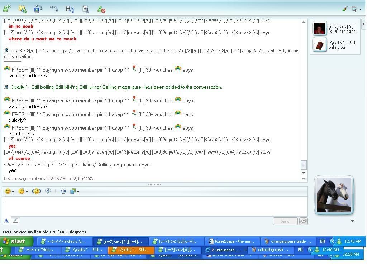Screen dimensions: 367x275
Task: Open the flashing orange -Quality´- taskbar button
Action: pos(131,250)
